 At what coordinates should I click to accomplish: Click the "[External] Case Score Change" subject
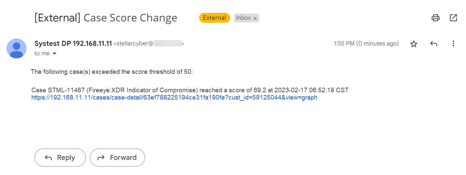106,18
